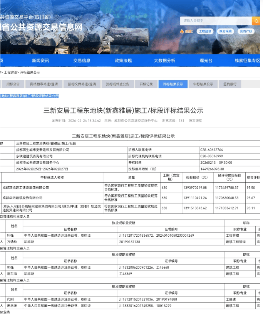263x315 pixels.
Task: Click certificate number 20190187138
Action: (x=130, y=242)
